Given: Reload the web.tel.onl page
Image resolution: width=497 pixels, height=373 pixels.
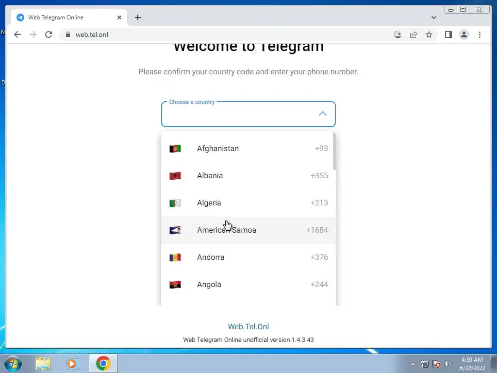Looking at the screenshot, I should [x=49, y=34].
